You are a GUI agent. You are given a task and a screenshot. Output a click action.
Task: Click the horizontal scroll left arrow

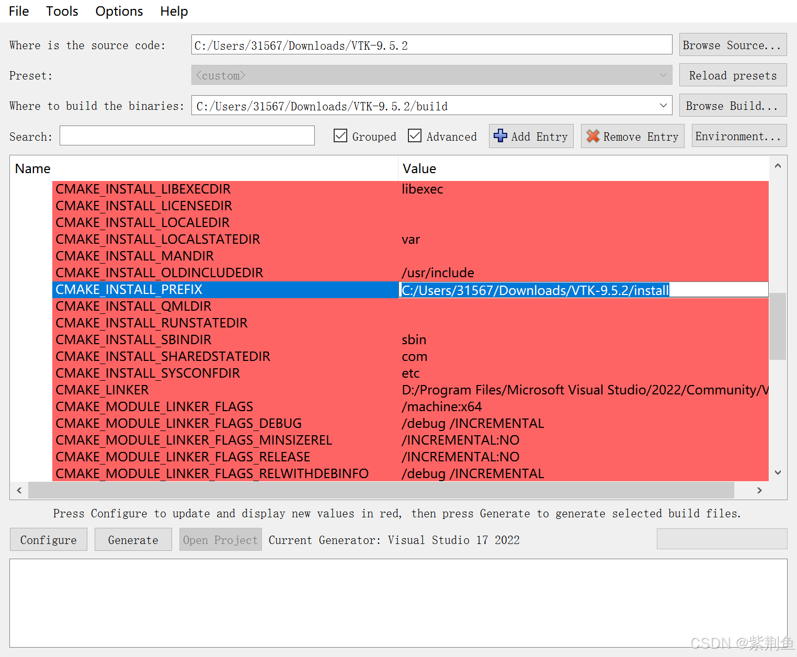pos(19,490)
